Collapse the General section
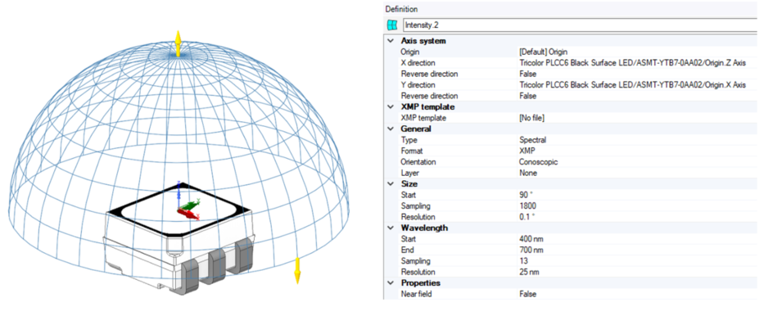Image resolution: width=764 pixels, height=316 pixels. click(x=391, y=129)
